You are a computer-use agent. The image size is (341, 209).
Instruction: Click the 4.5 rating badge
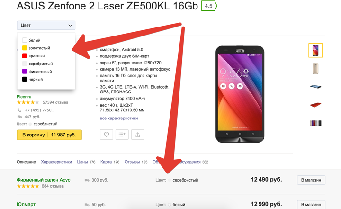coord(208,6)
